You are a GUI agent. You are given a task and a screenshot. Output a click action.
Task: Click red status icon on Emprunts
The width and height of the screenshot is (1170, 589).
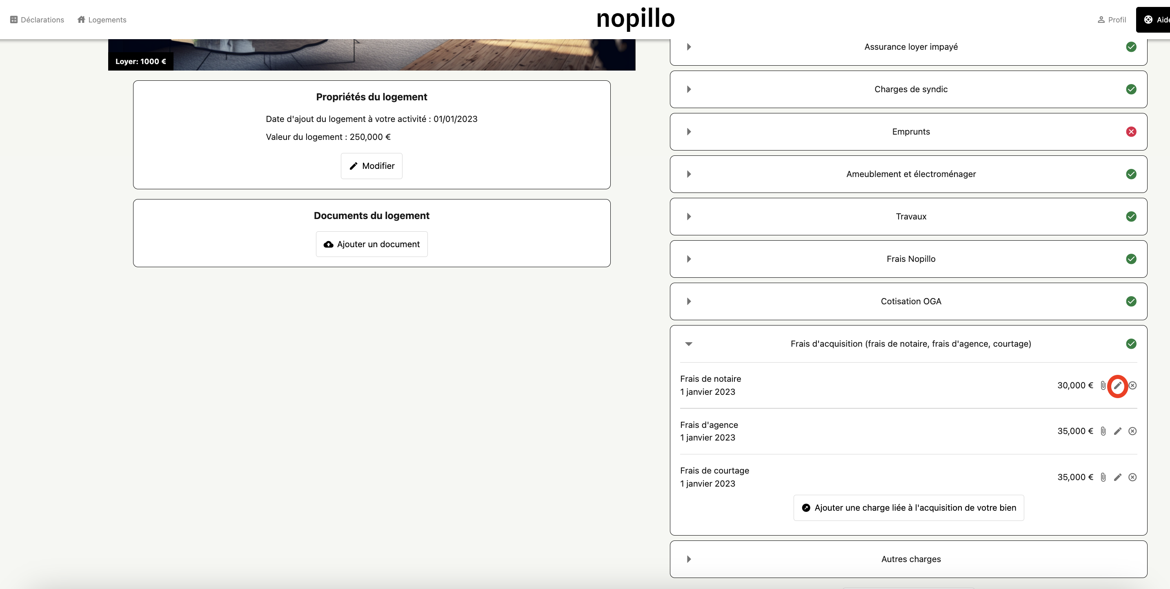pyautogui.click(x=1131, y=132)
